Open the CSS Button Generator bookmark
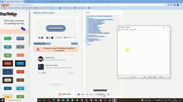Viewport: 183px width, 102px height. (66, 8)
